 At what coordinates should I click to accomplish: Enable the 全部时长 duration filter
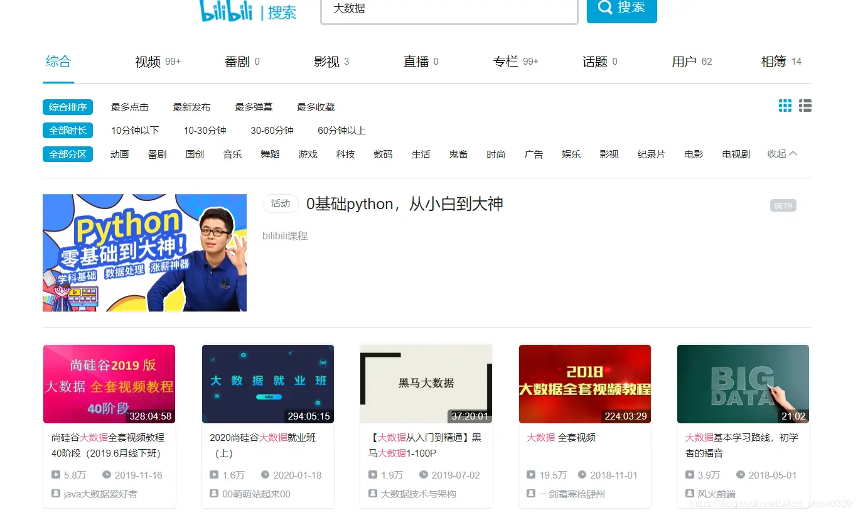[x=67, y=130]
